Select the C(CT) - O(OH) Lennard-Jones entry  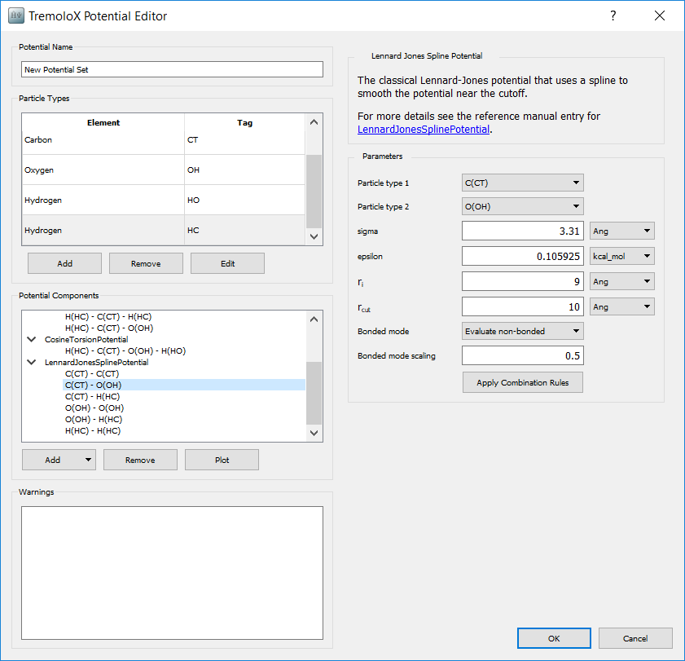(x=184, y=386)
